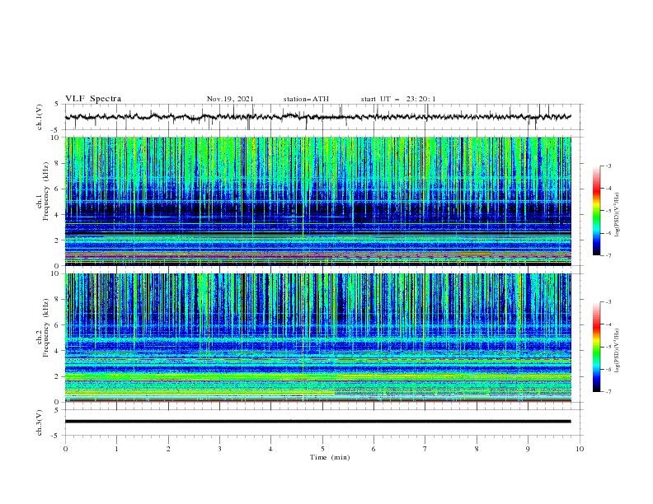Click the ch.1 color bar 'log(PSD)(V²/Hz)' label

pos(618,215)
